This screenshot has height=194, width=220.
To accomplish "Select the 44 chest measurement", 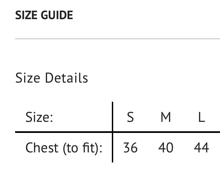I will pyautogui.click(x=201, y=148).
